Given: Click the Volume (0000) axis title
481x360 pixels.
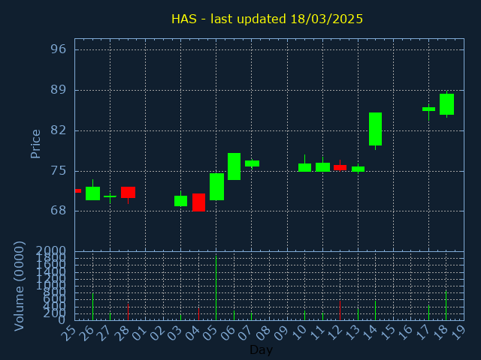Looking at the screenshot, I should point(19,286).
